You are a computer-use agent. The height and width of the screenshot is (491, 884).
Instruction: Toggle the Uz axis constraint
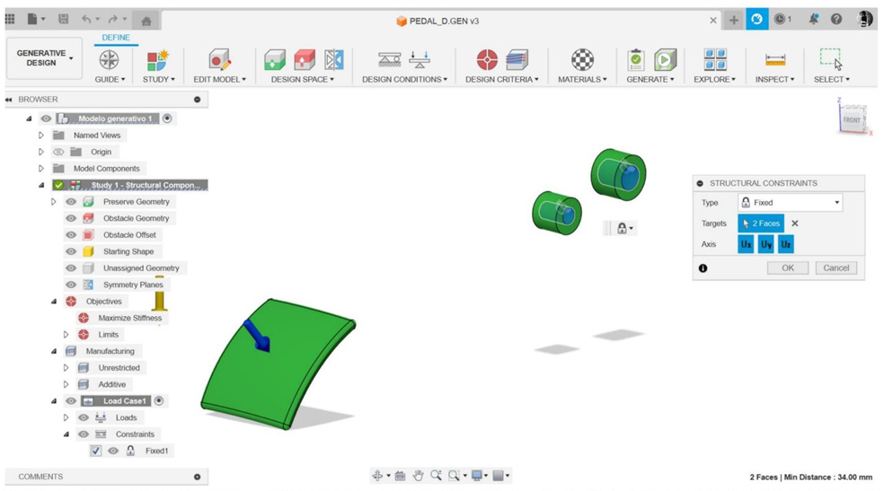786,244
